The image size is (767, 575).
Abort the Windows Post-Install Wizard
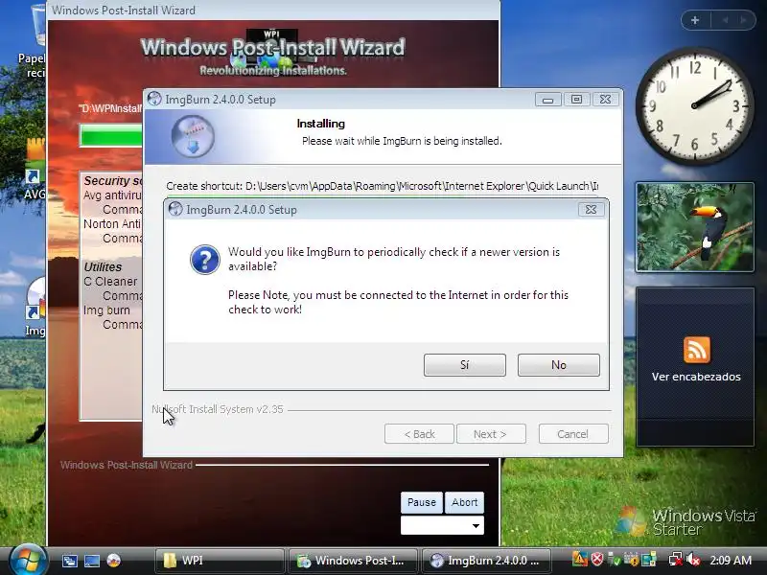pos(465,502)
